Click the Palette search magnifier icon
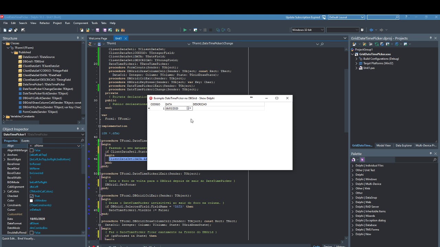This screenshot has height=247, width=440. coord(434,160)
